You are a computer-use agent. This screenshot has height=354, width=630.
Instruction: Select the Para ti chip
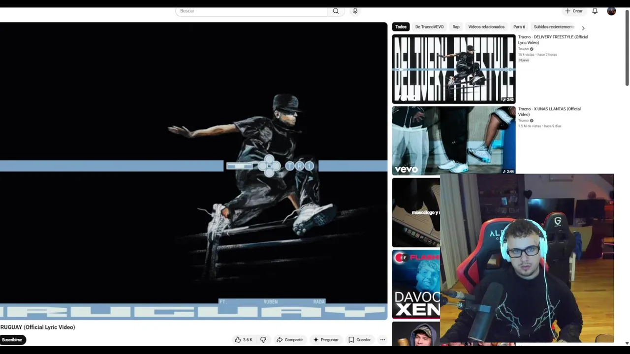pyautogui.click(x=519, y=27)
